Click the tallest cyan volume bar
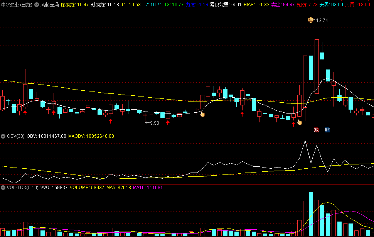This screenshot has width=374, height=237. 311,214
